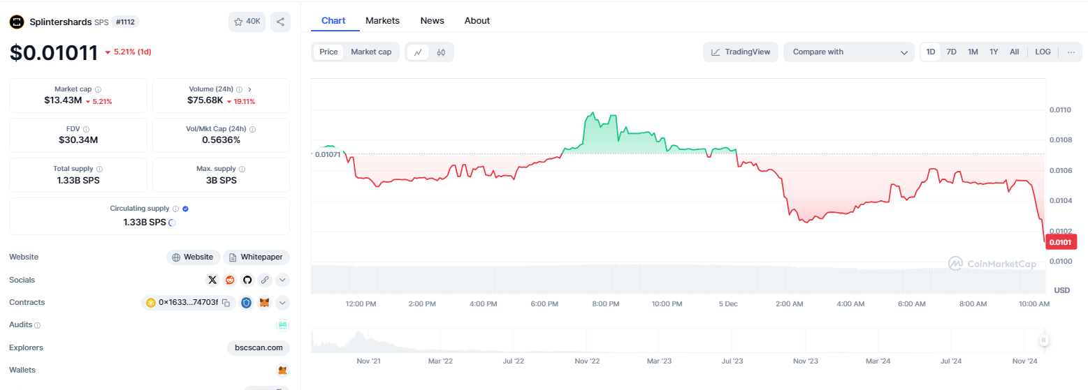The width and height of the screenshot is (1088, 390).
Task: Open the Compare with dropdown
Action: pyautogui.click(x=849, y=52)
